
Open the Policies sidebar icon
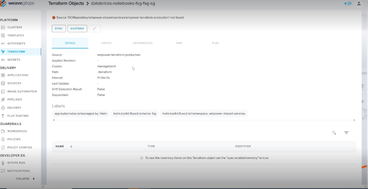point(3,139)
